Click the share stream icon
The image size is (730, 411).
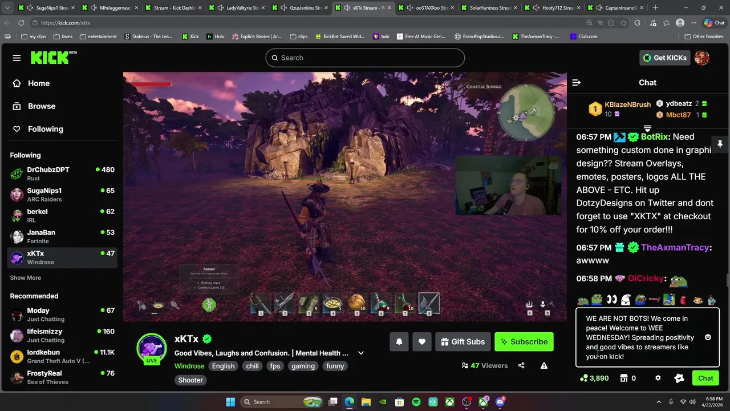tap(521, 365)
